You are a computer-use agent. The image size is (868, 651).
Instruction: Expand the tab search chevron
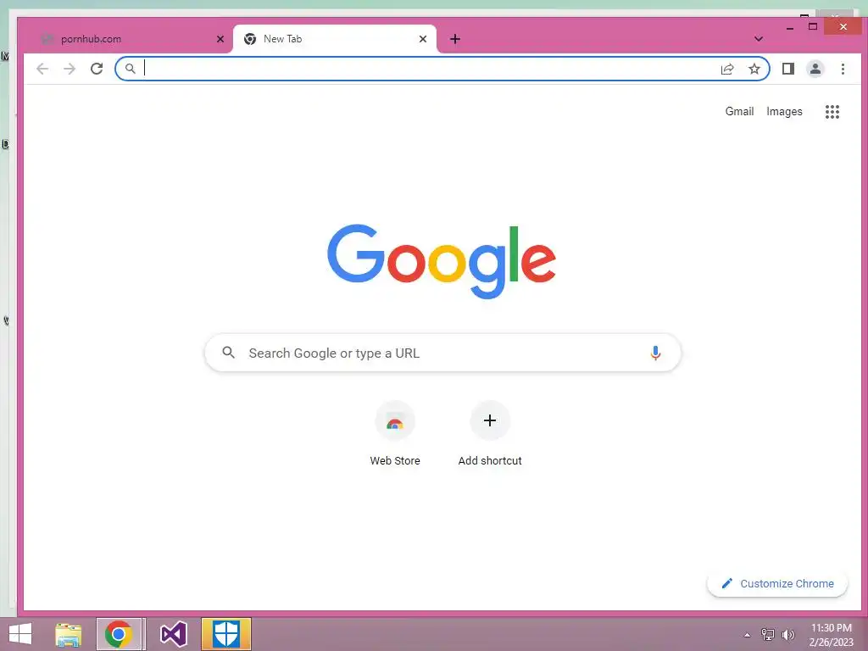click(x=759, y=39)
